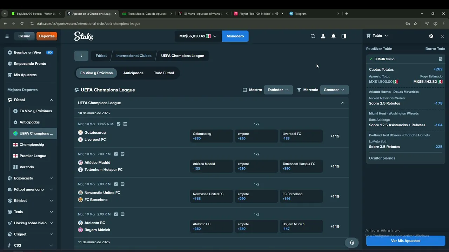
Task: Switch to Casino section
Action: point(24,36)
